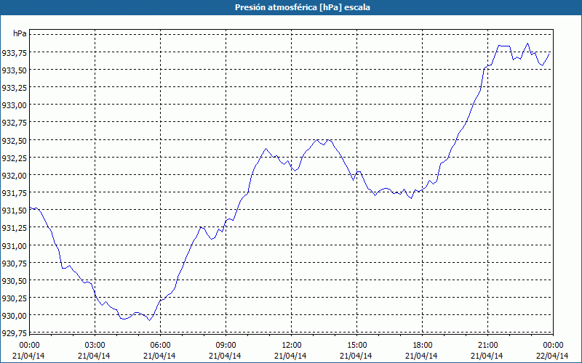The image size is (582, 363).
Task: Click the 'hPa' unit label
Action: tap(20, 33)
